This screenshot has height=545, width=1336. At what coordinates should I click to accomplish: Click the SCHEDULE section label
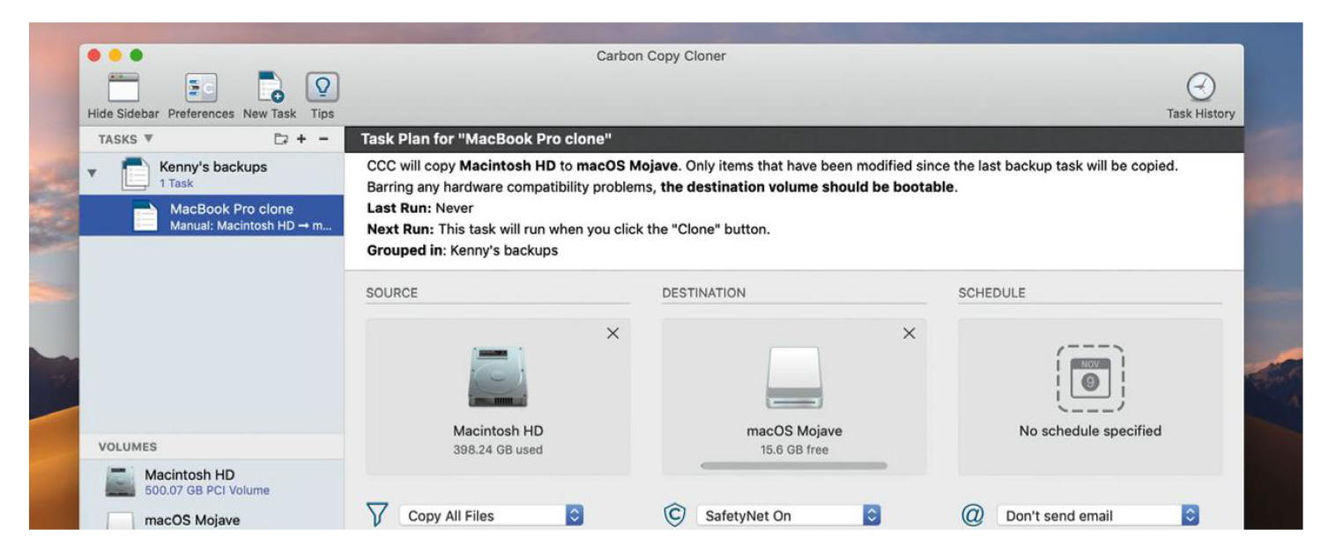991,293
